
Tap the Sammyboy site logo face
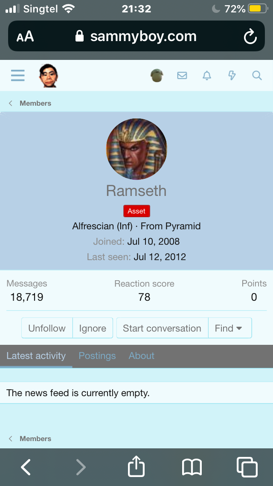pos(49,76)
